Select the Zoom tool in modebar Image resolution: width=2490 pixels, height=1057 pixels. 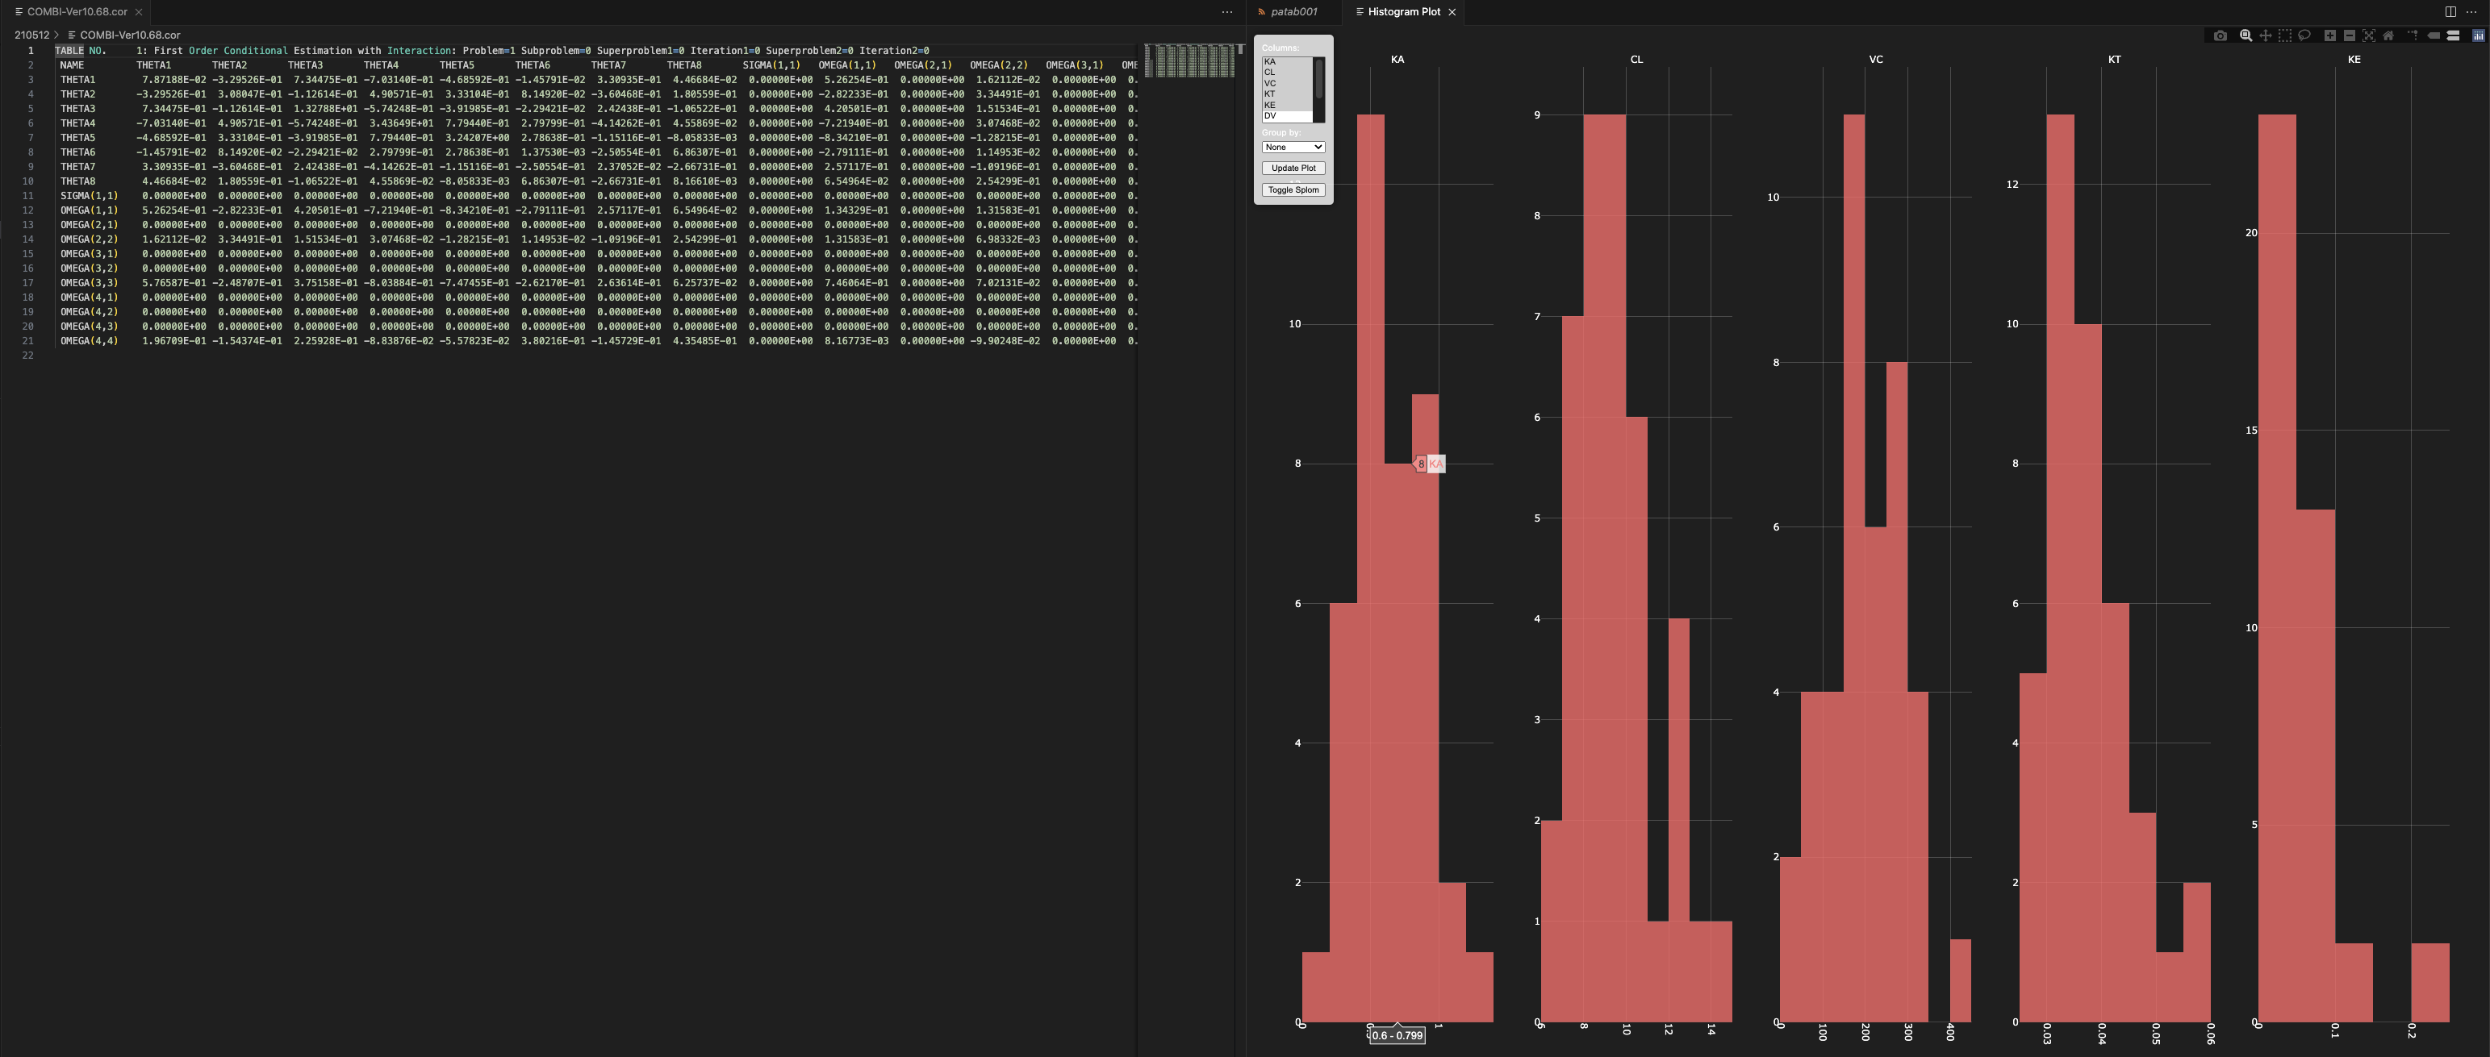click(2246, 35)
